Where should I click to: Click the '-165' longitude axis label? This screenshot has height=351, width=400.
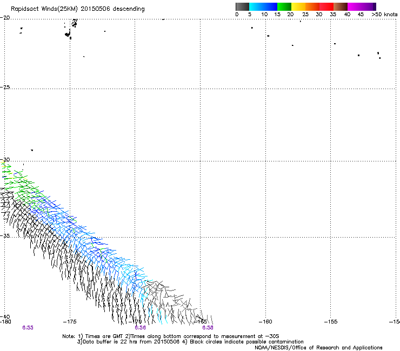[x=200, y=322]
